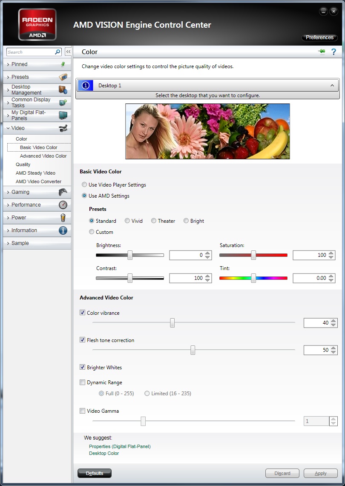
Task: Expand the Presets sidebar section
Action: point(20,77)
